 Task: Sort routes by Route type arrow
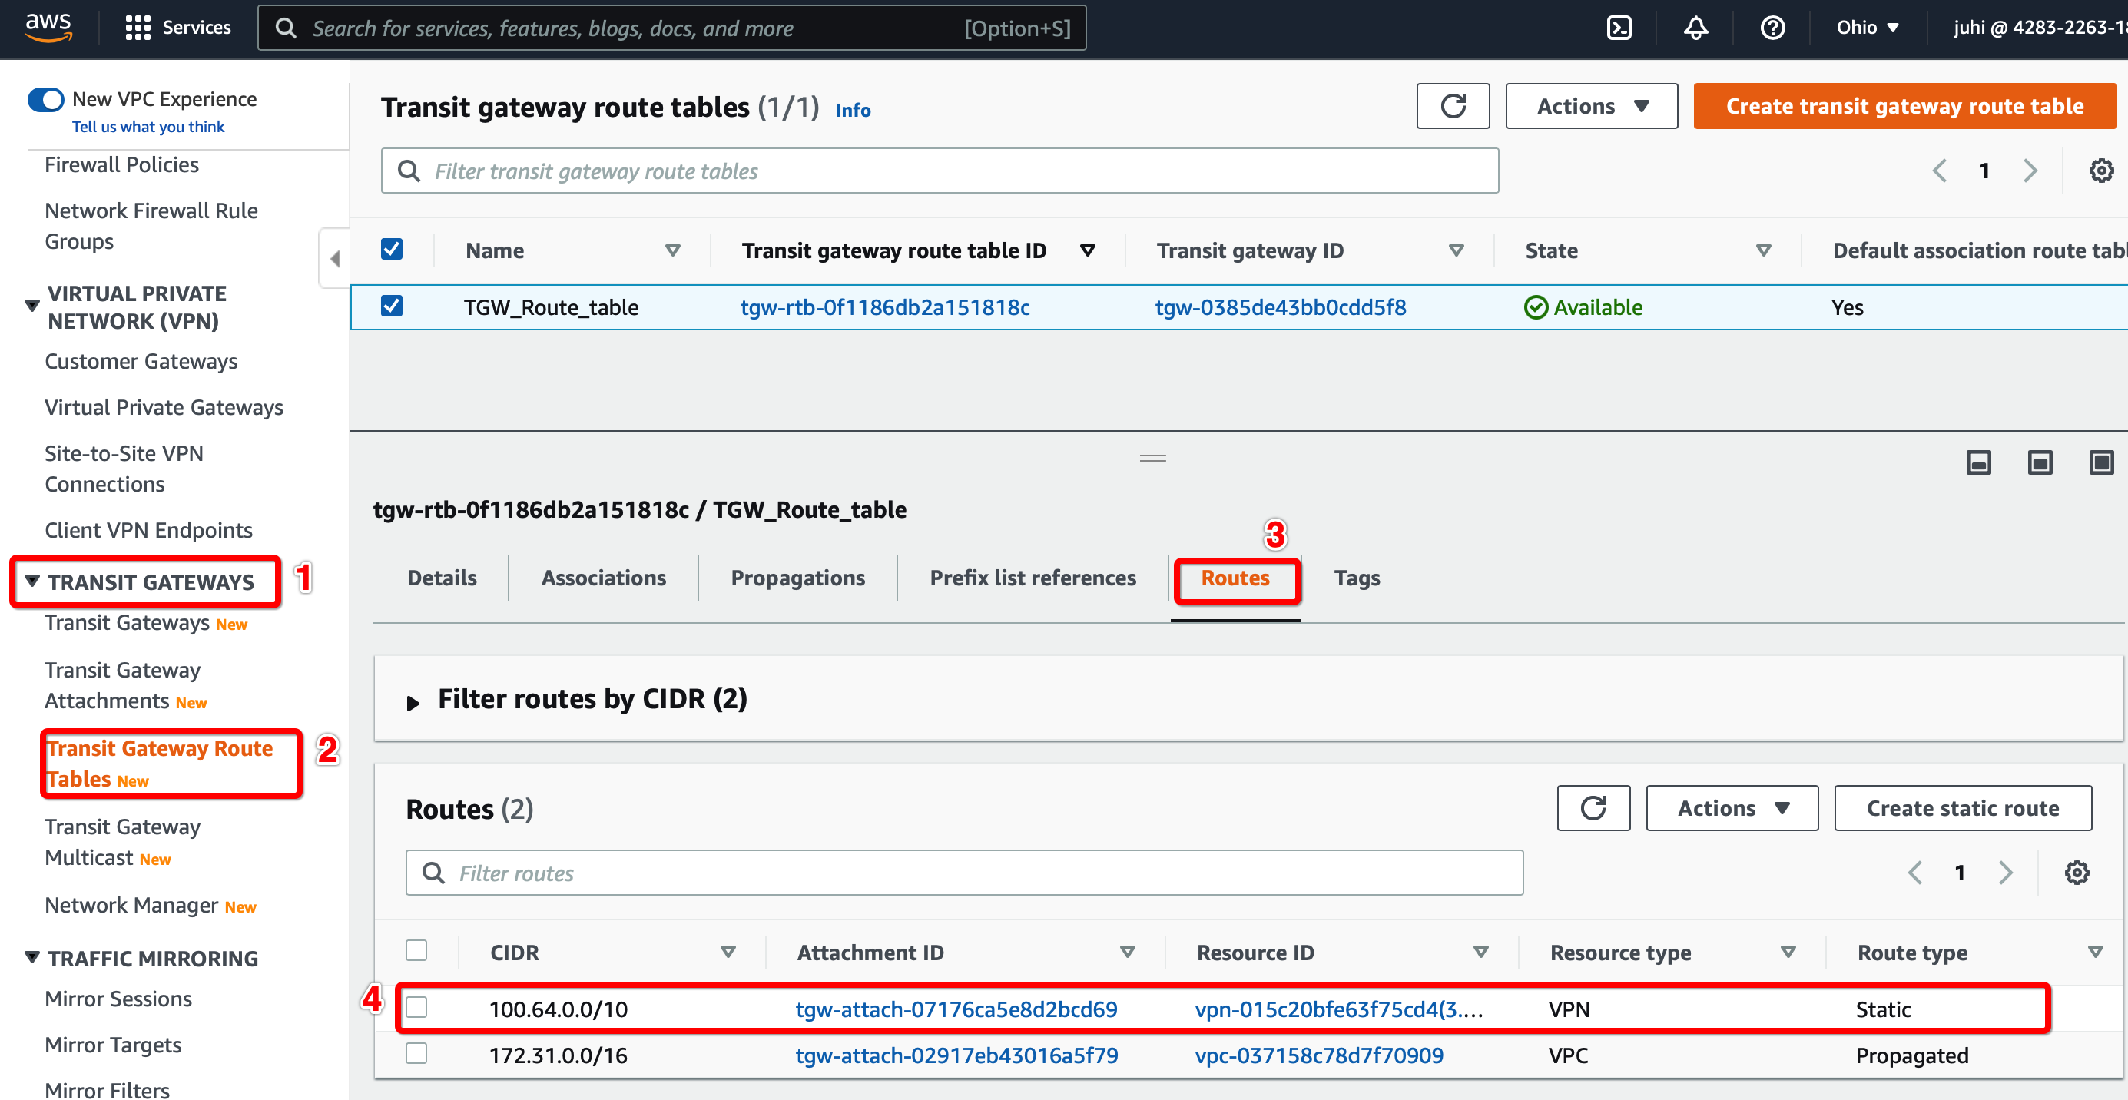2095,953
